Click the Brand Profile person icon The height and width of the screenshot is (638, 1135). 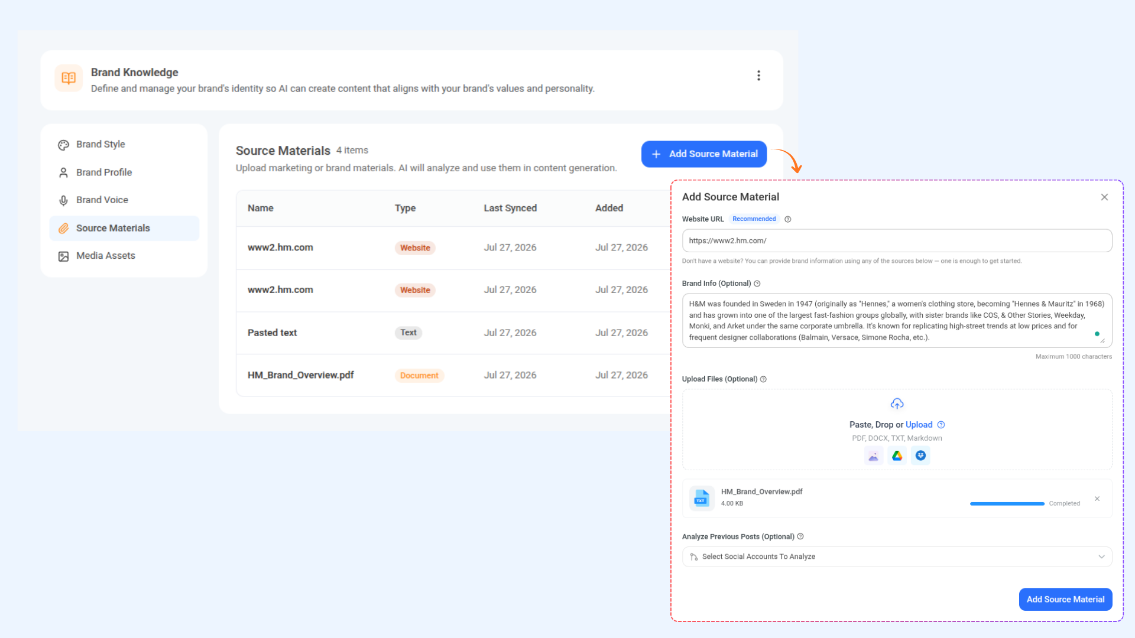coord(63,172)
